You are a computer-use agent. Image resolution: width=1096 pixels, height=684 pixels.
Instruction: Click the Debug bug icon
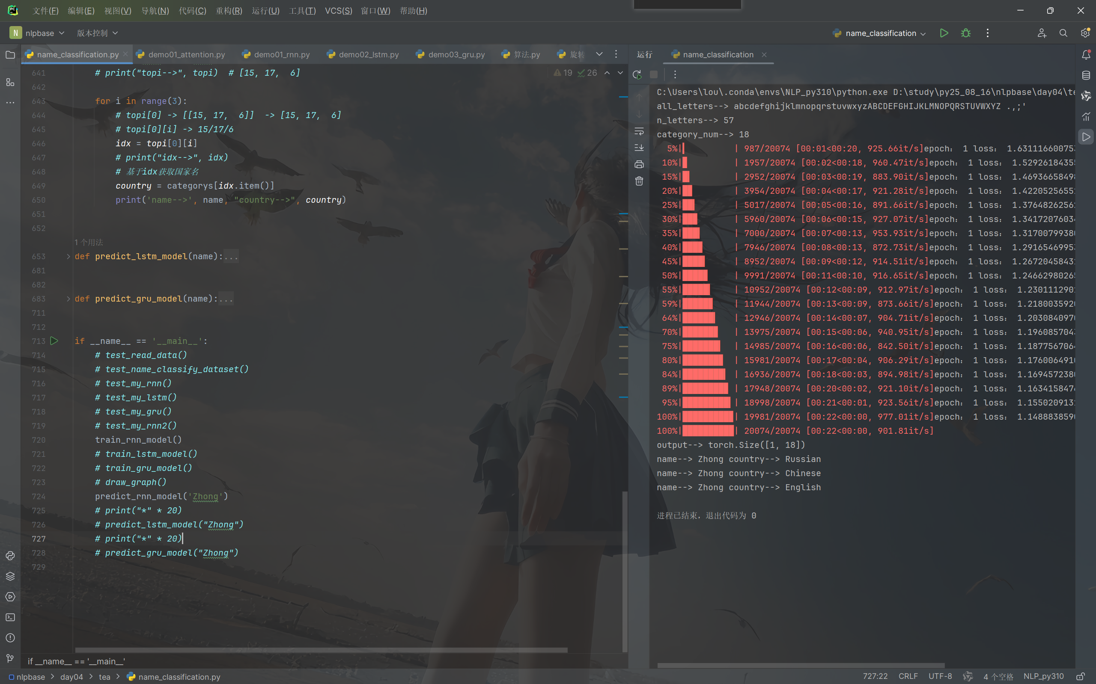965,33
